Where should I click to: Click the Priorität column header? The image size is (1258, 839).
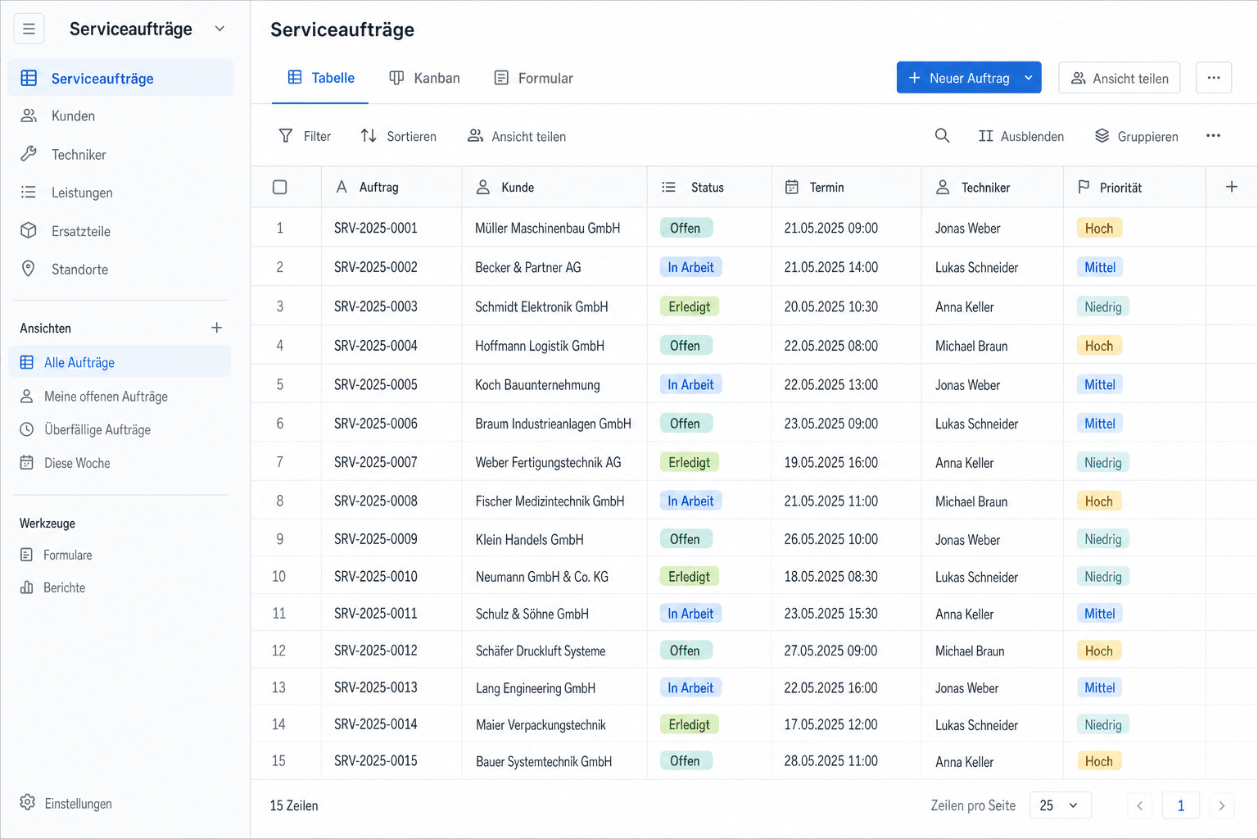(1134, 188)
